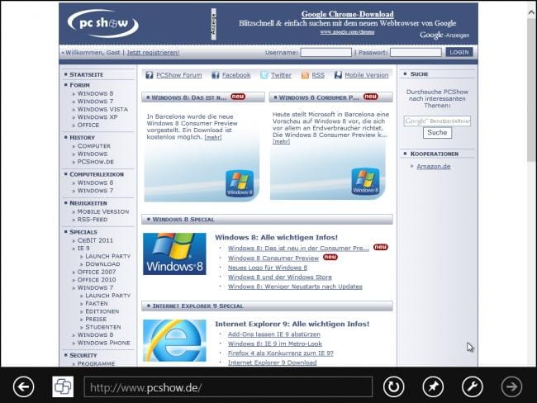Click Windows 8 logo in first news card

(x=240, y=183)
